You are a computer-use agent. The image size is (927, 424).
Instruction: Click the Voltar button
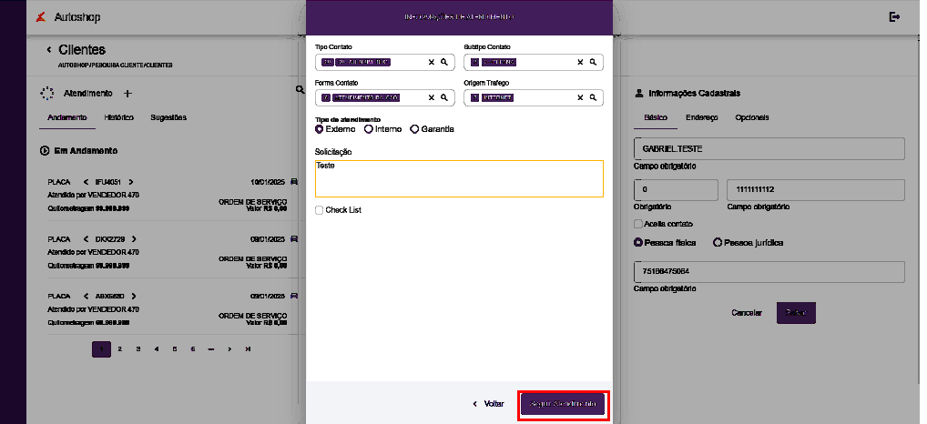tap(489, 404)
